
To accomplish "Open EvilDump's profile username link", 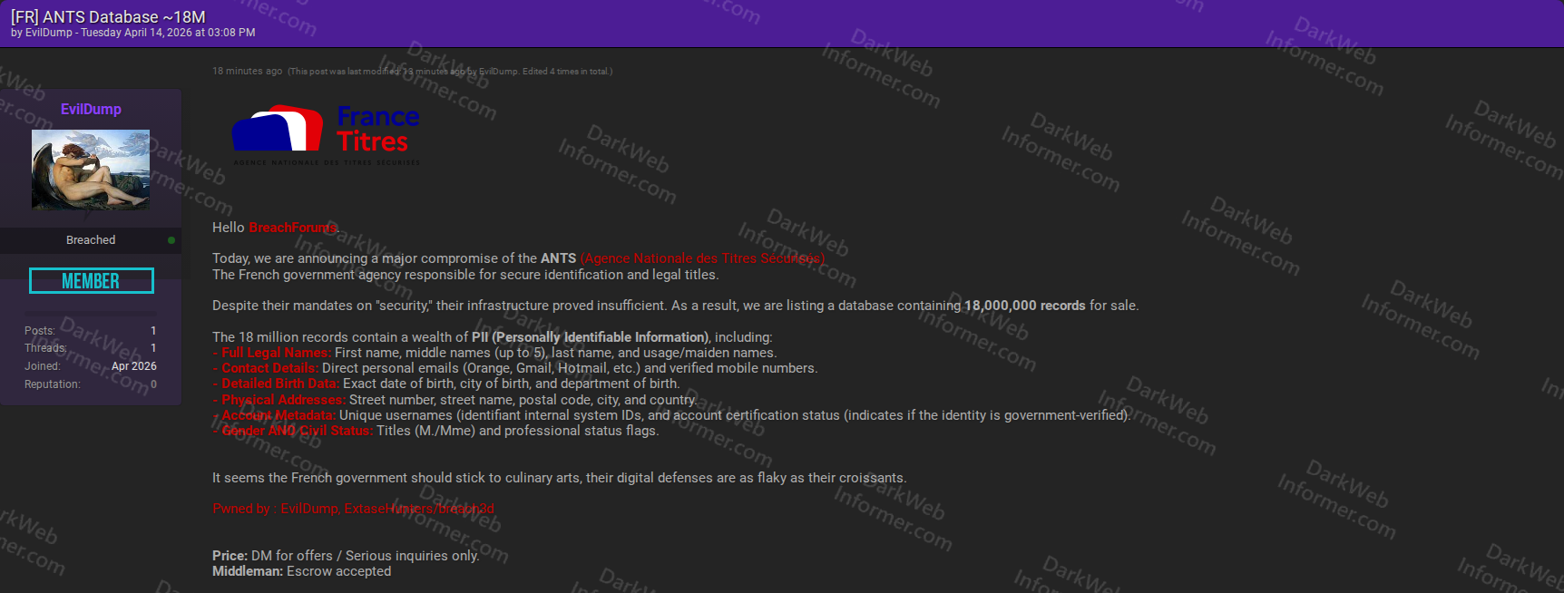I will 91,109.
